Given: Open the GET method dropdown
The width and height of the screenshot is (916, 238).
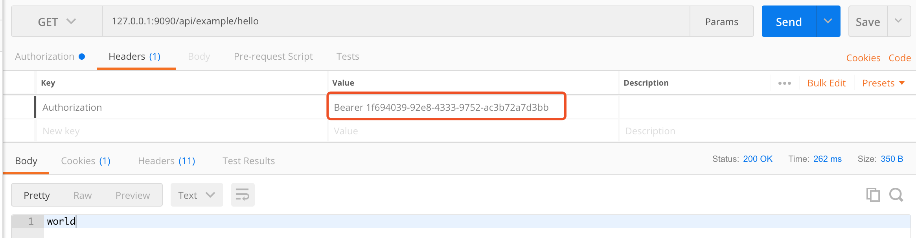Looking at the screenshot, I should (x=57, y=22).
